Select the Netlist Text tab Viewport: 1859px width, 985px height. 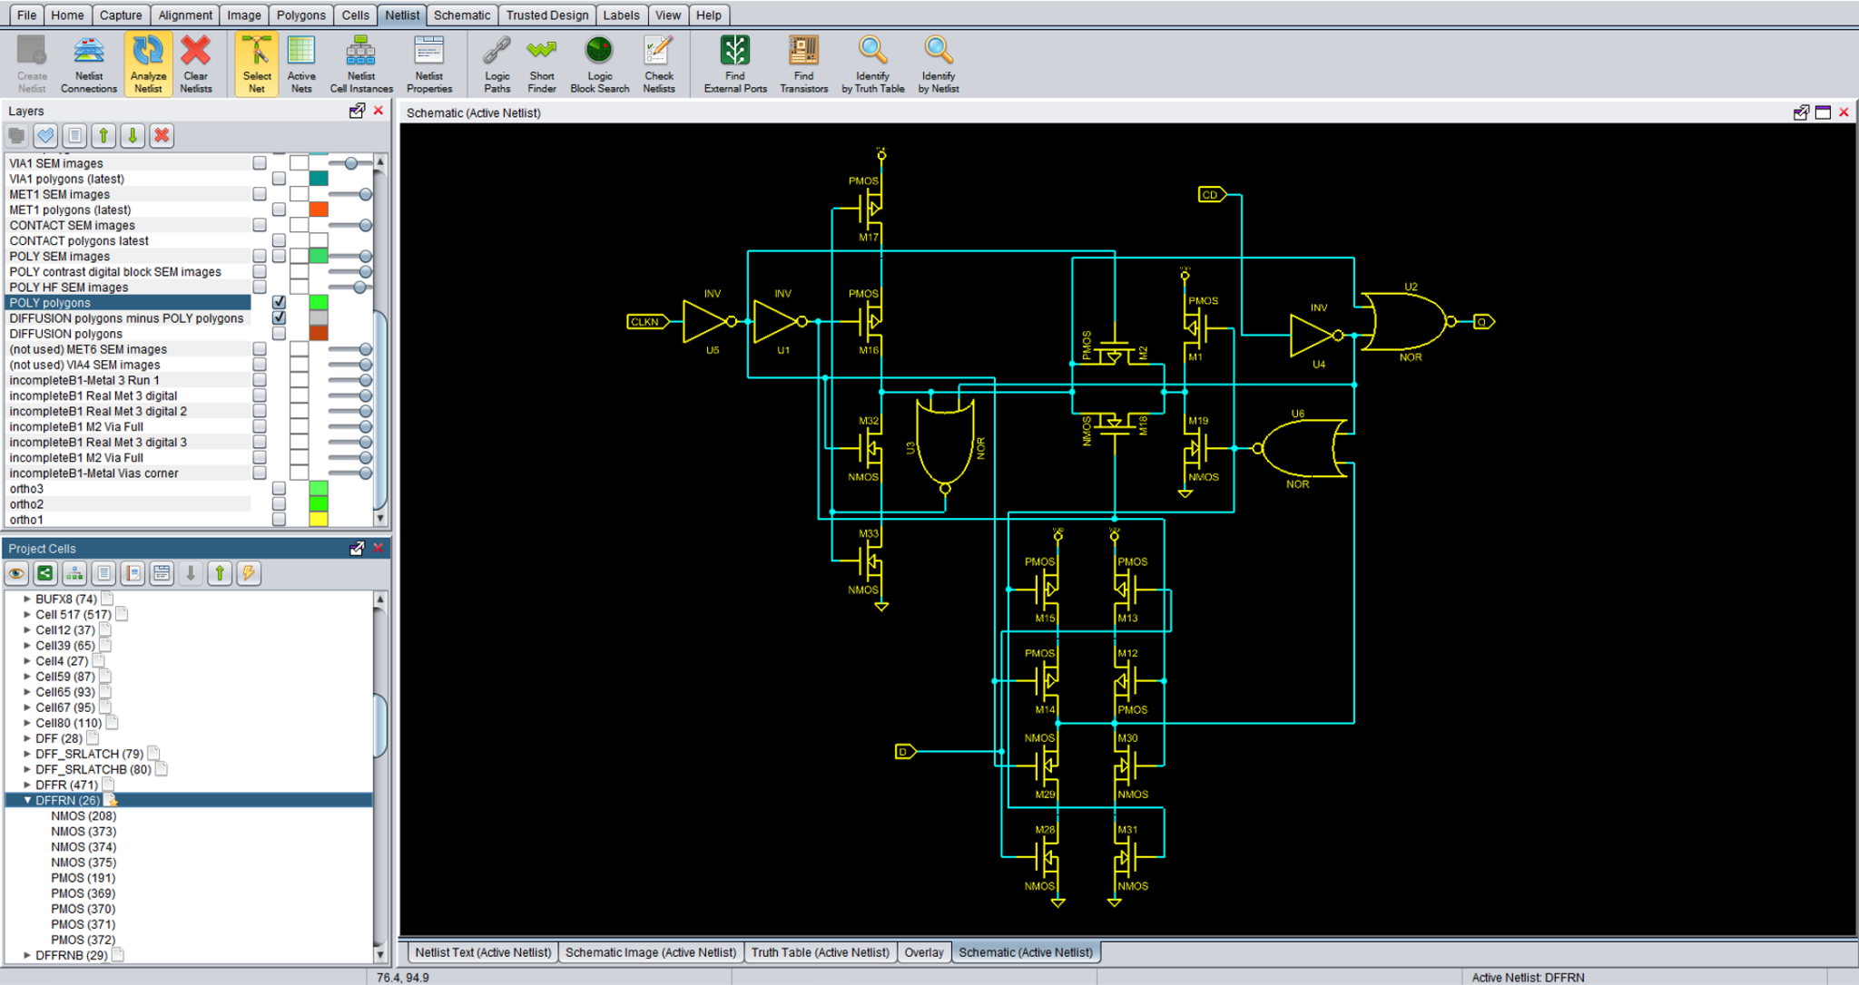(x=483, y=952)
